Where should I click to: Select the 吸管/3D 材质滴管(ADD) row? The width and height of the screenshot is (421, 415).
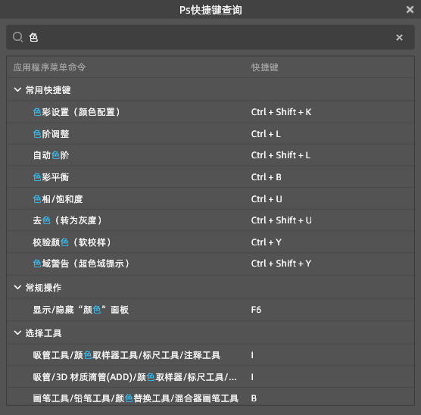click(x=210, y=377)
